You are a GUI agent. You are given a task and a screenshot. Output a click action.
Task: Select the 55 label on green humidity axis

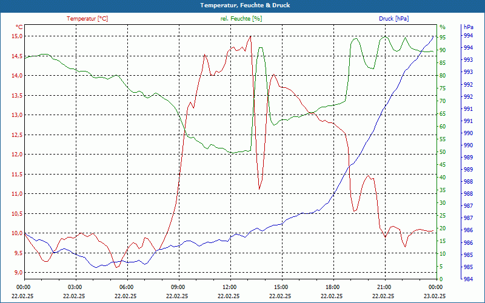(443, 139)
